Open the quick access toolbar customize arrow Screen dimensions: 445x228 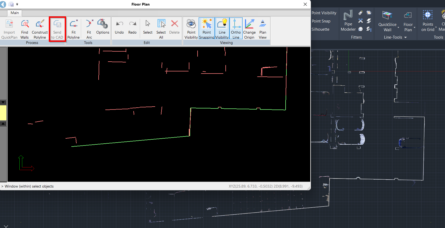17,4
